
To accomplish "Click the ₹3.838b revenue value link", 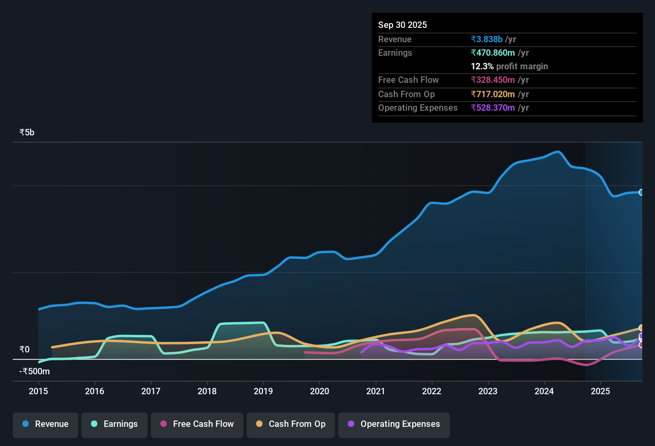I will [x=486, y=39].
